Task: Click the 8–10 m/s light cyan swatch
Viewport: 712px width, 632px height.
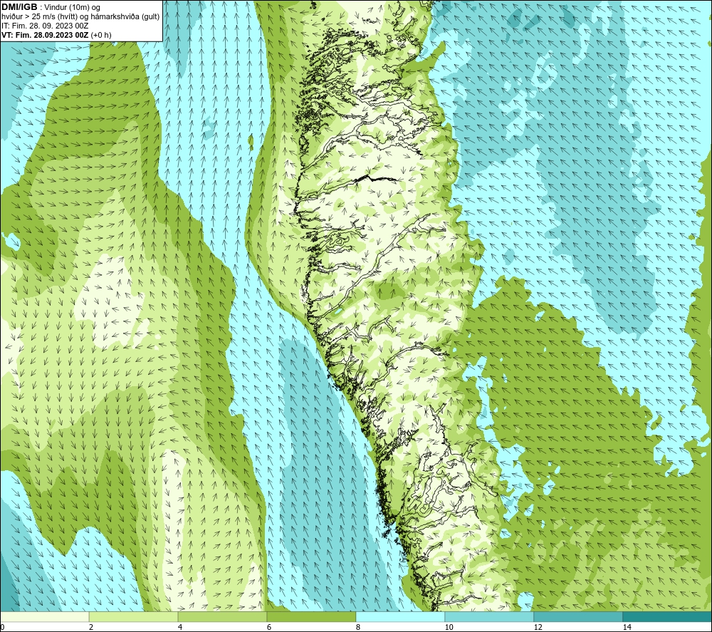Action: (400, 616)
